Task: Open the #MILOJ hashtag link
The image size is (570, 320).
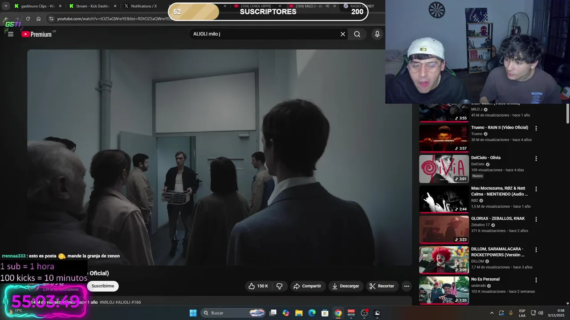Action: pyautogui.click(x=107, y=302)
